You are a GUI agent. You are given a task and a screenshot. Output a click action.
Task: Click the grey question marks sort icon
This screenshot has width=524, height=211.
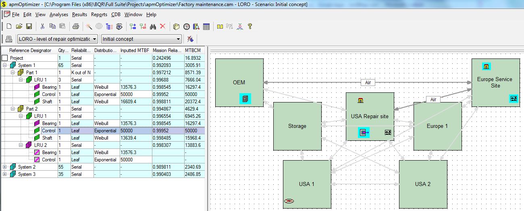coord(229,26)
